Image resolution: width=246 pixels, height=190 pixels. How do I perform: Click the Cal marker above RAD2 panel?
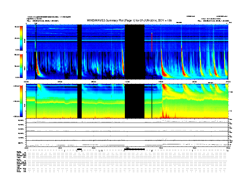tap(36, 23)
